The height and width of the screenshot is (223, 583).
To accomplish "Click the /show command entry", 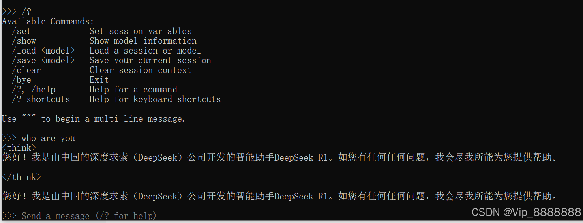I will [x=24, y=41].
